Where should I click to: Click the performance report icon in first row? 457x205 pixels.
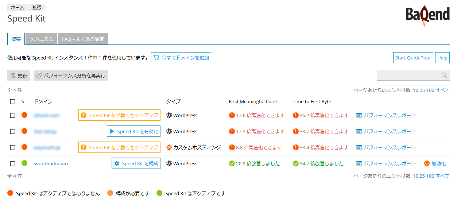pos(359,115)
